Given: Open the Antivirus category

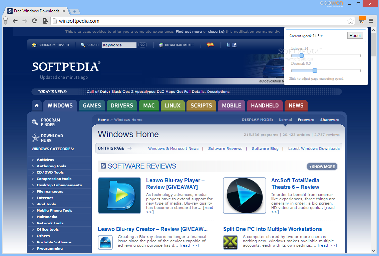Looking at the screenshot, I should point(45,160).
